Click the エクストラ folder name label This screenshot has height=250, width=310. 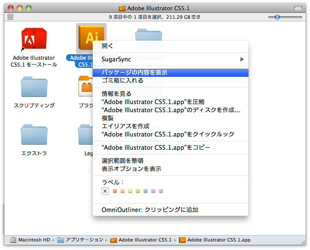pos(34,153)
